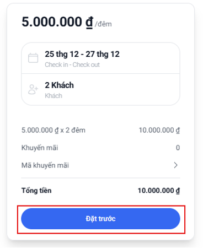The height and width of the screenshot is (248, 203).
Task: Click the add-guest person icon
Action: [33, 89]
